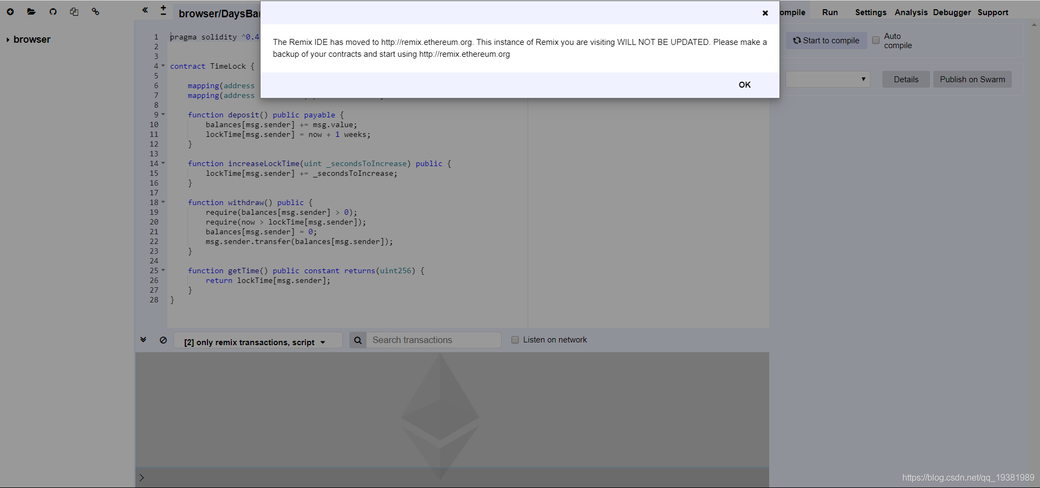Screen dimensions: 1040x488
Task: Click line "require(now > lockTime[msg.sender]);"
Action: (x=286, y=222)
